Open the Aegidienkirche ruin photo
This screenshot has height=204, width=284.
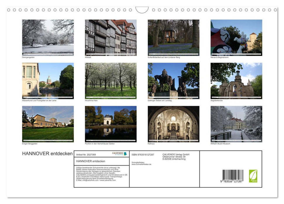coord(236,81)
